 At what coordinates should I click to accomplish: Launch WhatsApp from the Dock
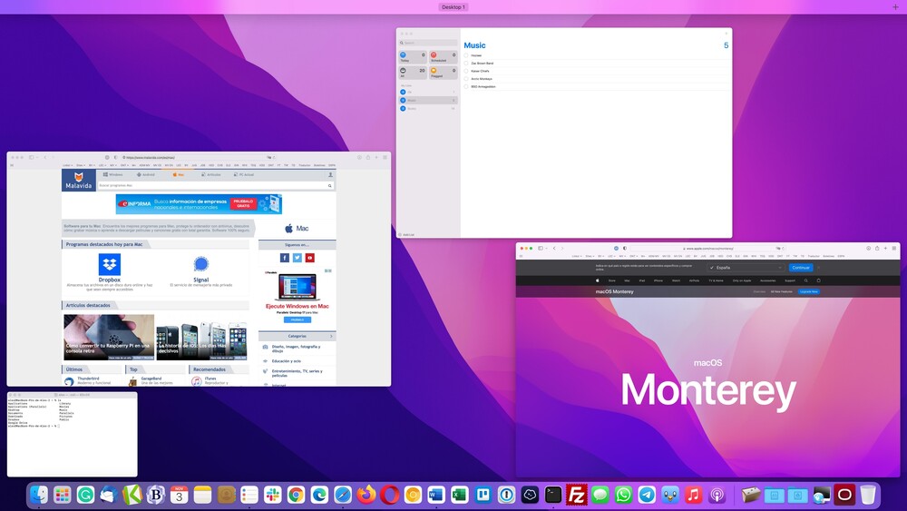pos(623,495)
